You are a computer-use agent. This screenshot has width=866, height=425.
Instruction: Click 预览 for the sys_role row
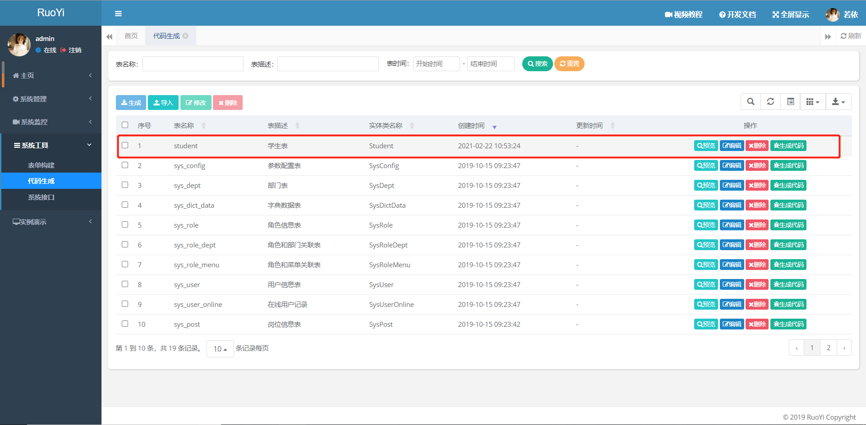coord(706,225)
